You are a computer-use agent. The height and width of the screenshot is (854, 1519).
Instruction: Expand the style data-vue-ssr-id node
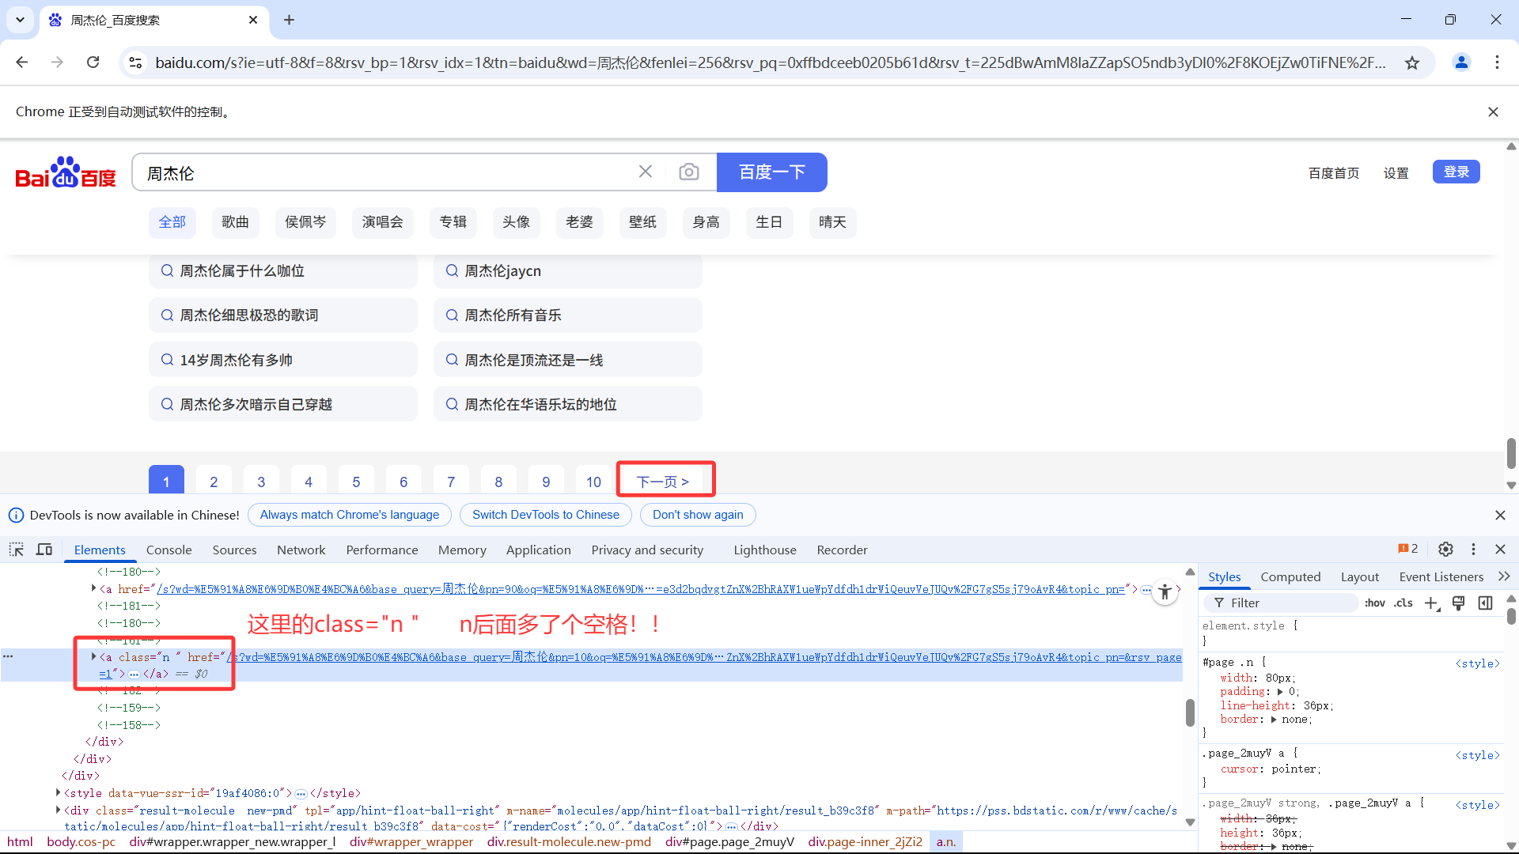pyautogui.click(x=59, y=792)
